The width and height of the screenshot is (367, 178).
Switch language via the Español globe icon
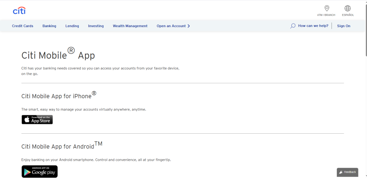coord(348,9)
